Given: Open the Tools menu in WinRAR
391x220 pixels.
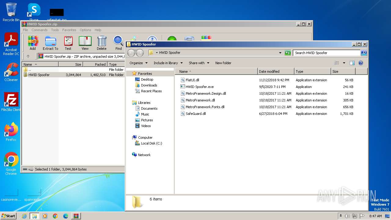Looking at the screenshot, I should point(55,30).
